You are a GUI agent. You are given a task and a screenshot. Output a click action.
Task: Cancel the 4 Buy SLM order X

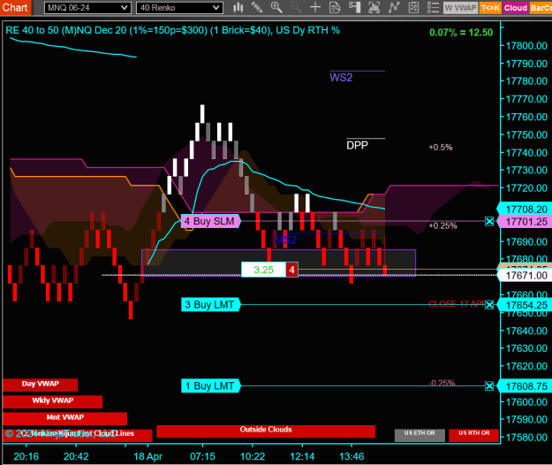(x=489, y=221)
